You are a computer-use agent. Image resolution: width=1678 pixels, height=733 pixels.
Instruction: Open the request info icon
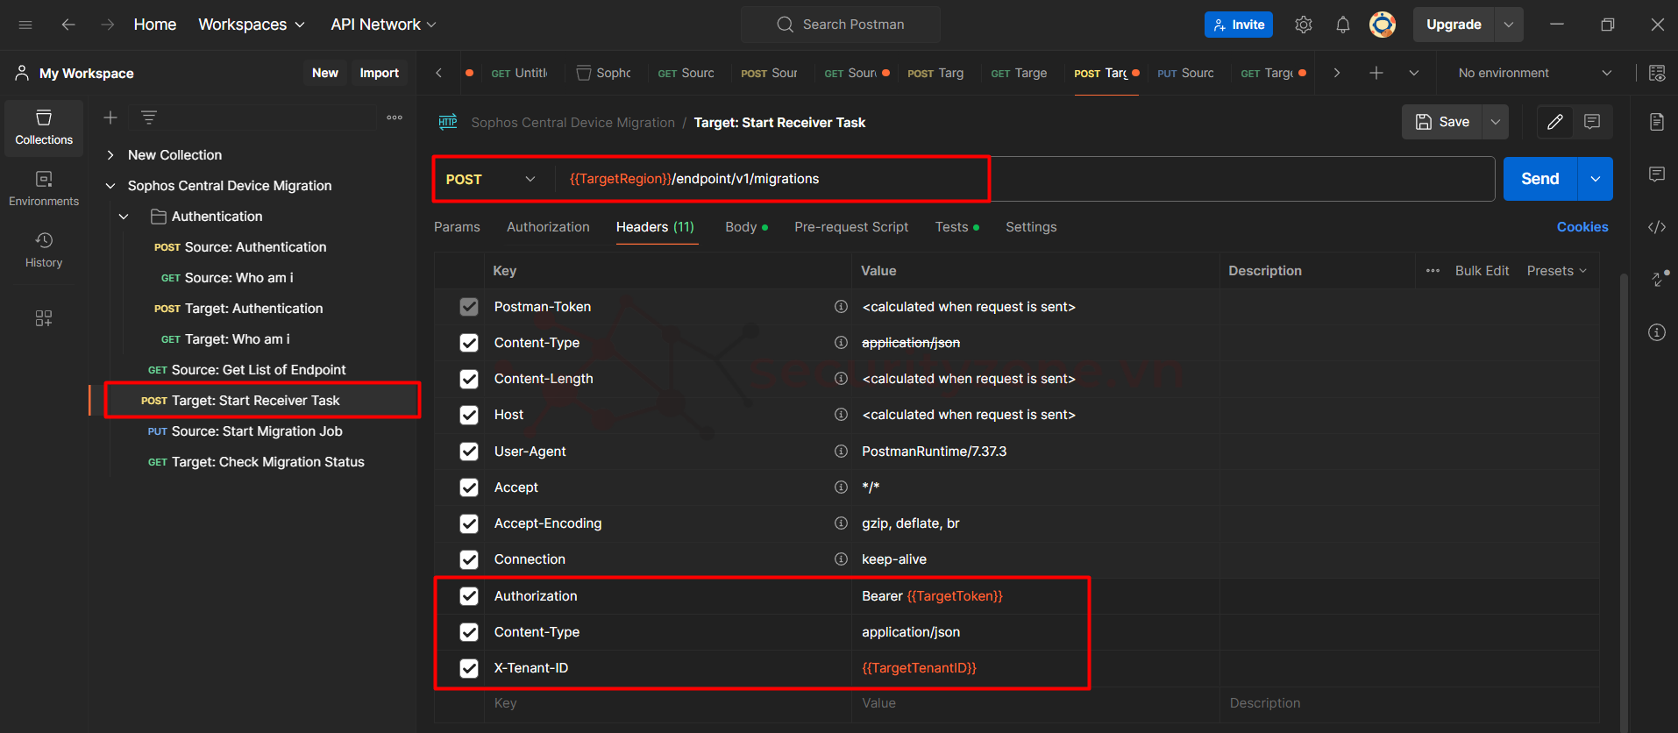point(1657,332)
